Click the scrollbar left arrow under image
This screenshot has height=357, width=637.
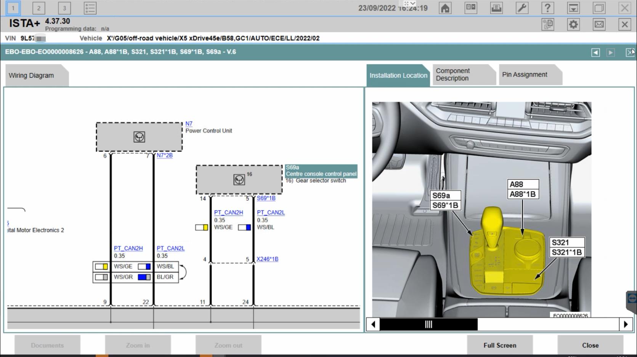point(373,324)
